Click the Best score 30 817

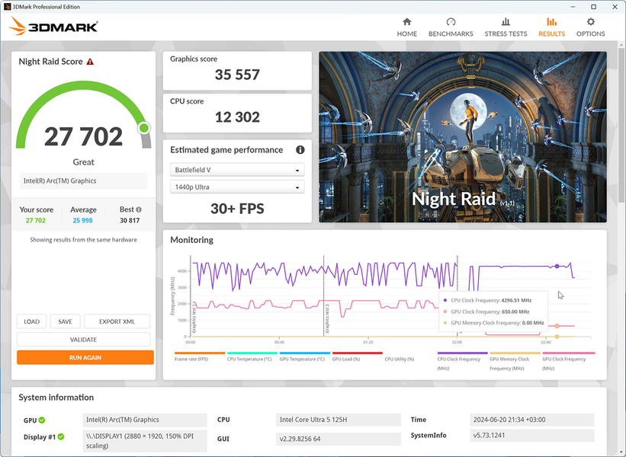tap(130, 221)
